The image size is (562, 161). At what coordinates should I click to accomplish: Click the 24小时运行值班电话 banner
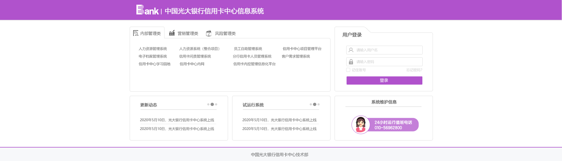pos(385,125)
